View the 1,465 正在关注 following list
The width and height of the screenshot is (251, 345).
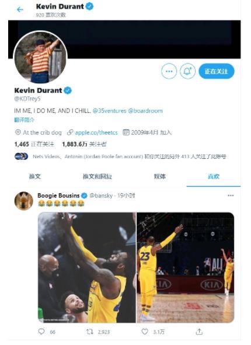coord(34,144)
